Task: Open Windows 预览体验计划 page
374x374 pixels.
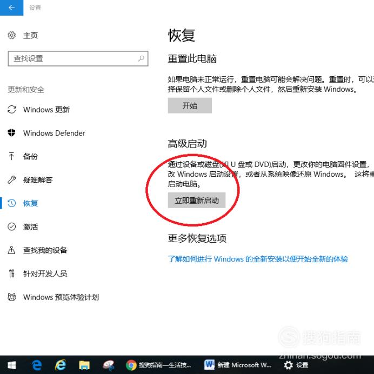Action: 61,297
